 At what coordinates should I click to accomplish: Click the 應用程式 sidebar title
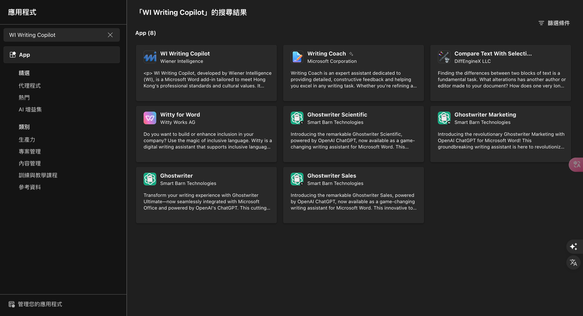(22, 12)
